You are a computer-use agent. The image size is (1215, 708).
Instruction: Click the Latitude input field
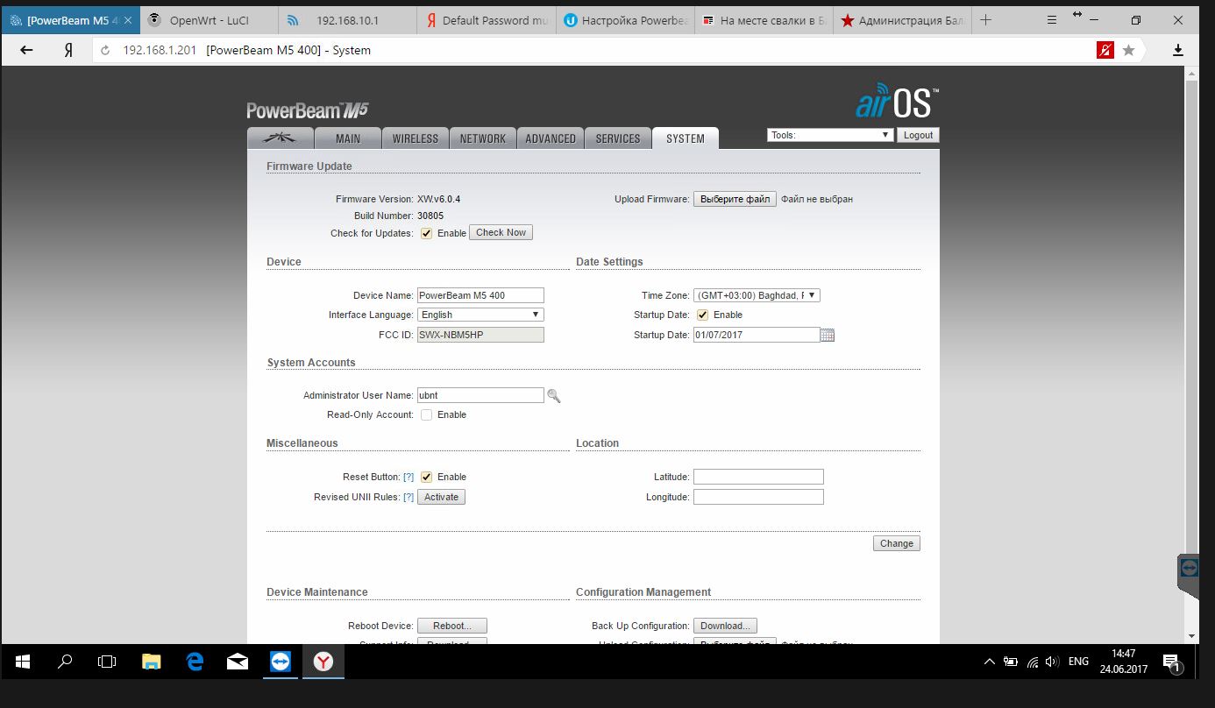coord(757,477)
